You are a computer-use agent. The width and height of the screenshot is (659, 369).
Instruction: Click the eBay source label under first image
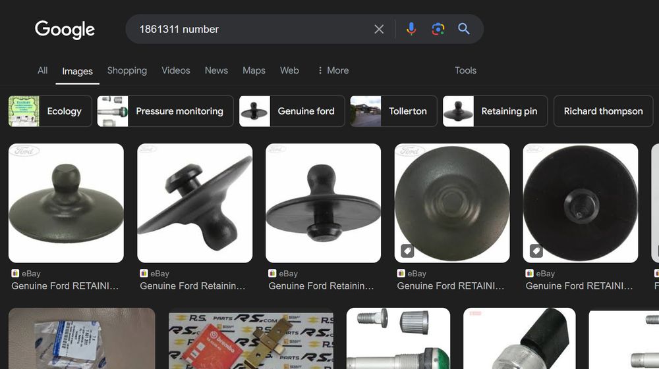pos(31,274)
